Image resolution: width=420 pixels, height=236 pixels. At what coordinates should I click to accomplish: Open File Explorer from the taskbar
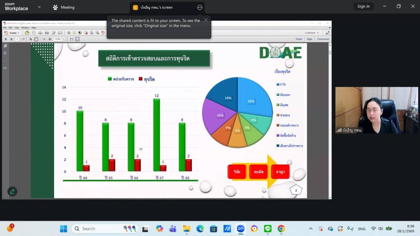[187, 229]
